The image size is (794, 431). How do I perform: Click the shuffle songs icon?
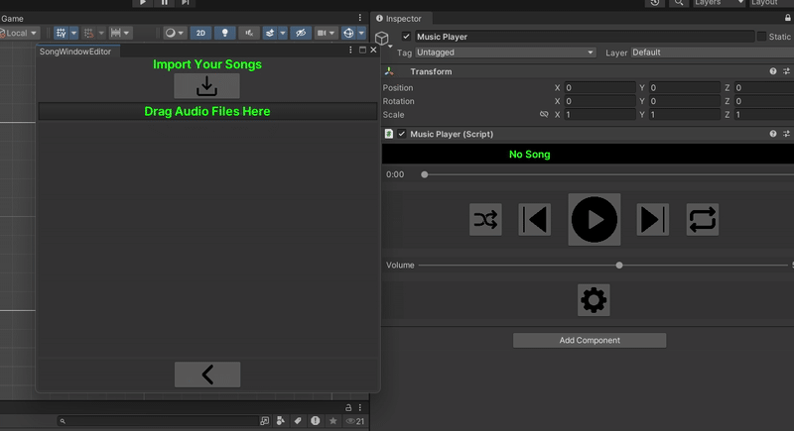485,219
